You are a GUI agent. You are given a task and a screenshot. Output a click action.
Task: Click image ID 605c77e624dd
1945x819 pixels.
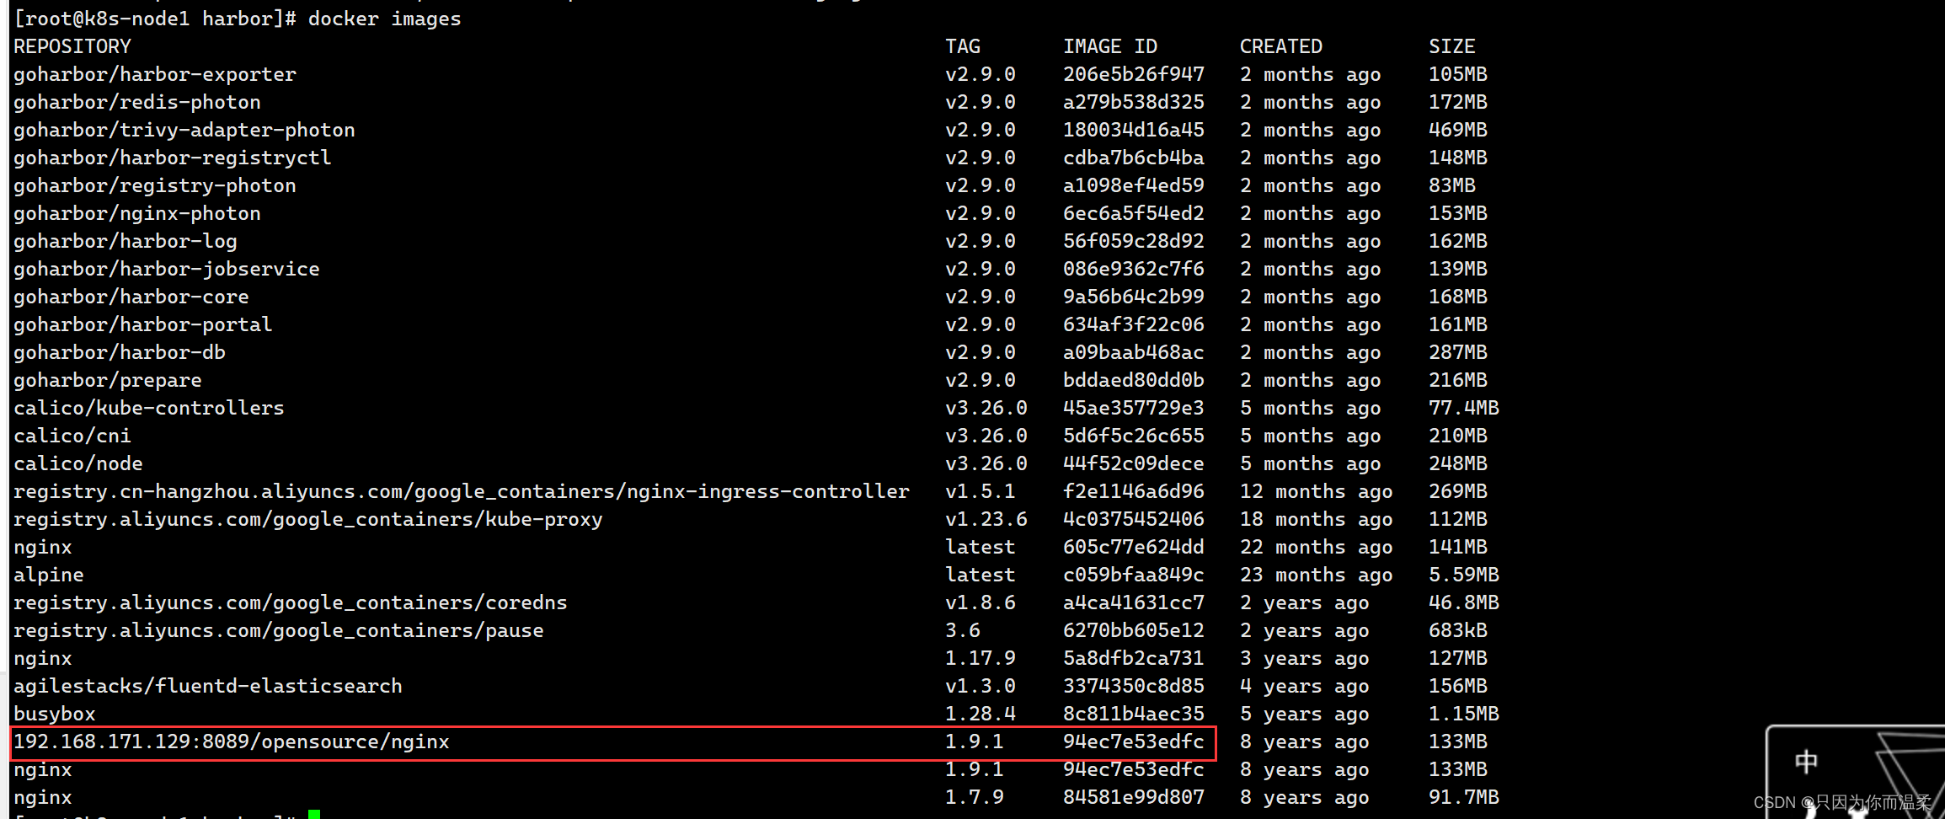(1134, 547)
